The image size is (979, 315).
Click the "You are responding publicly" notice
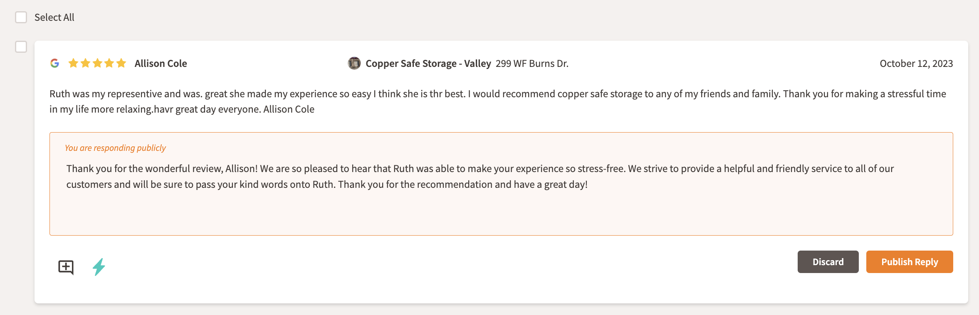(115, 148)
